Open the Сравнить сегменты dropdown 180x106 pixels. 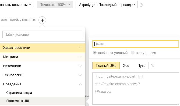click(x=17, y=5)
